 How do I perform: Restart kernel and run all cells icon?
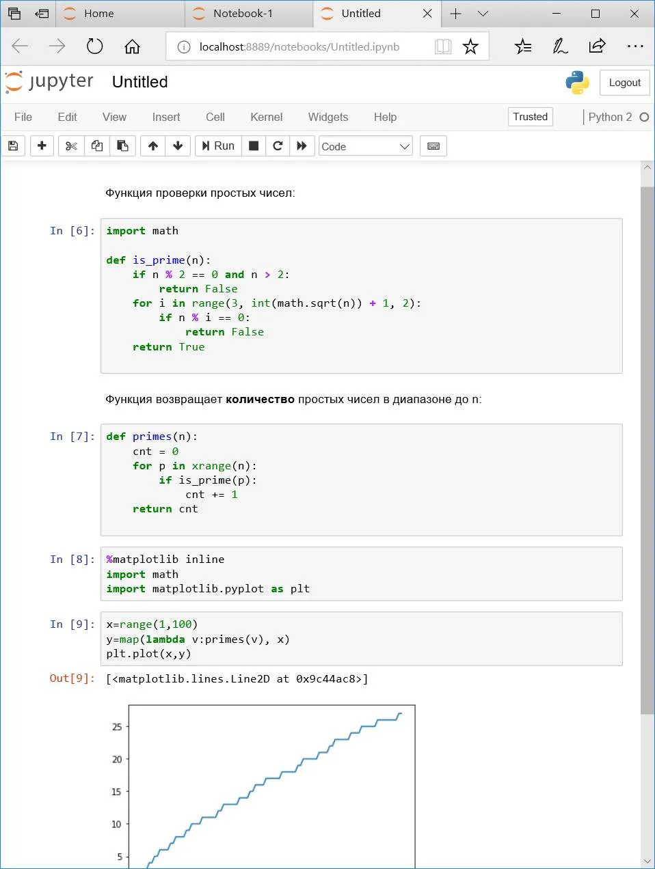click(x=302, y=146)
